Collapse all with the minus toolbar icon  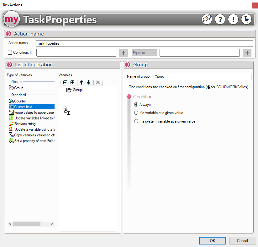coord(65,82)
